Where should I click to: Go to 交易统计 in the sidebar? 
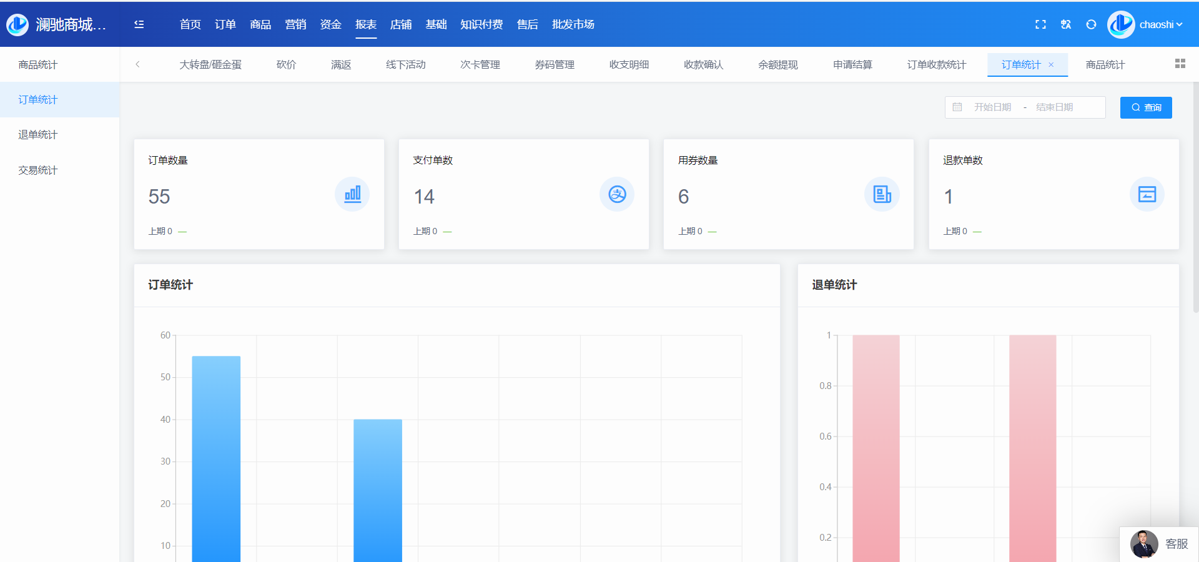tap(38, 170)
